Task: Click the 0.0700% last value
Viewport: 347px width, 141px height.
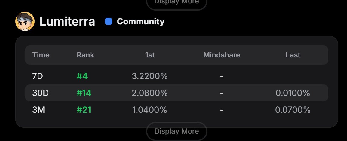Action: tap(293, 110)
